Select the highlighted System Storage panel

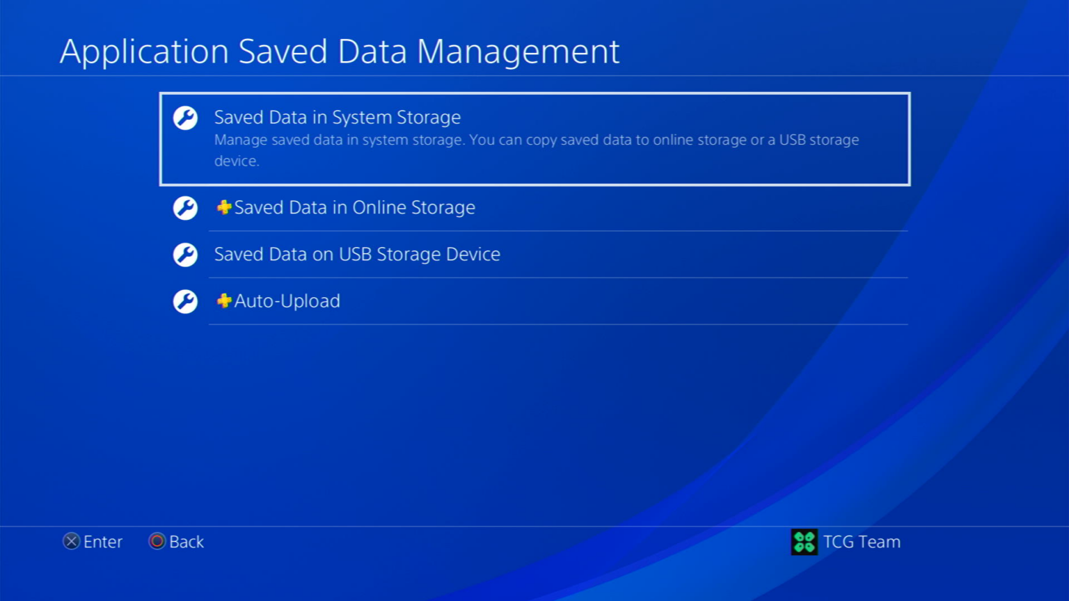pos(534,139)
